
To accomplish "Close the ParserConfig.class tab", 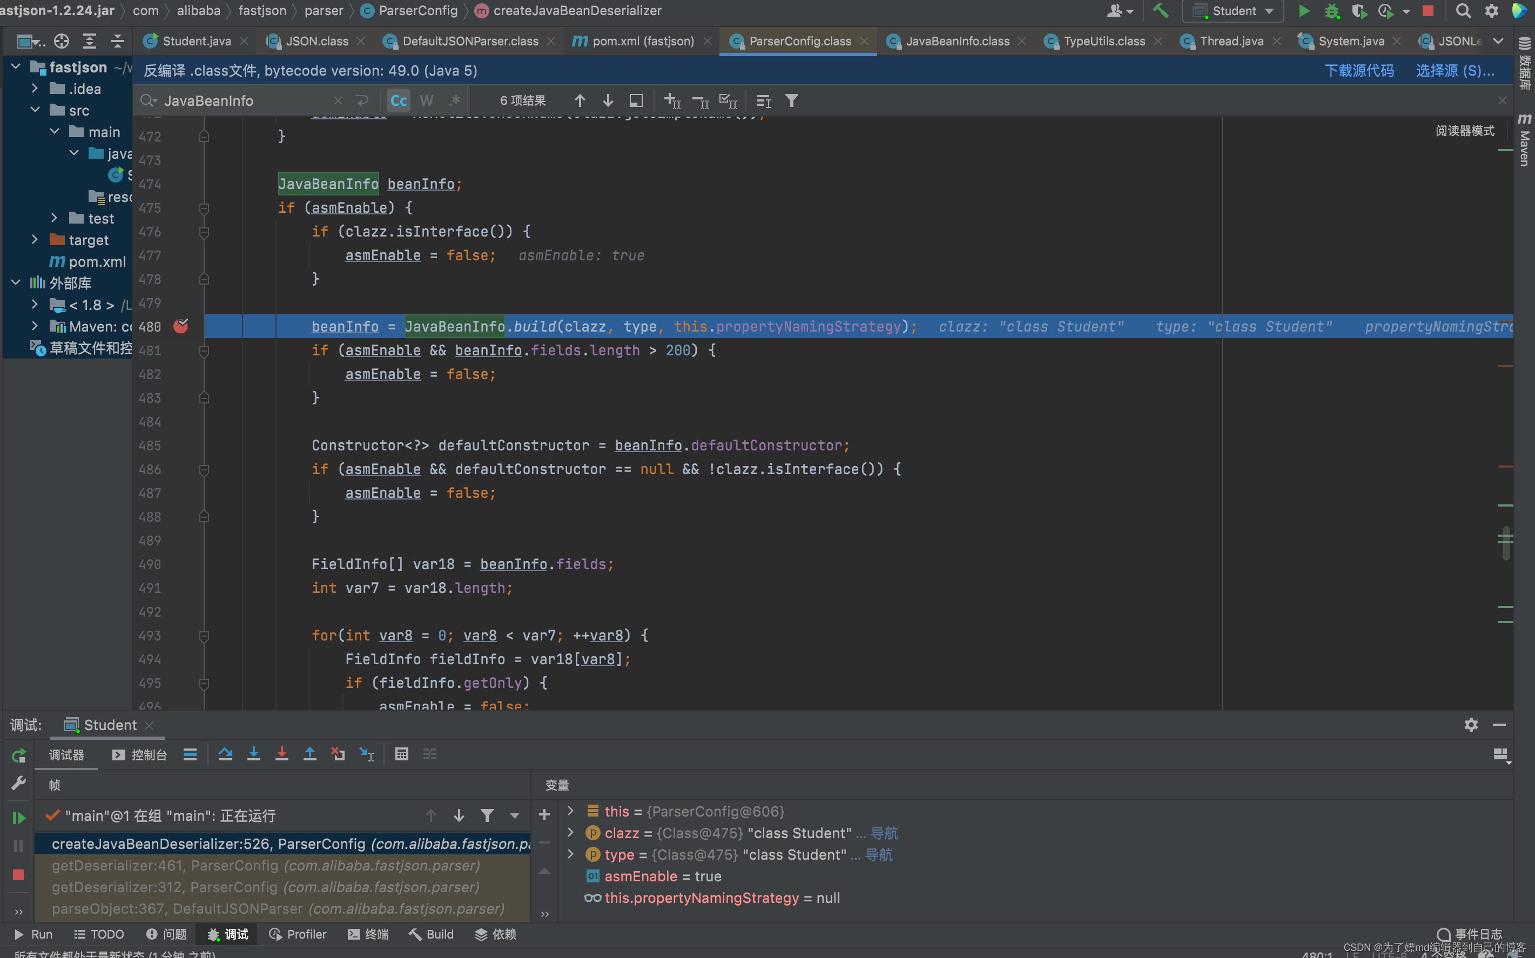I will pyautogui.click(x=864, y=41).
